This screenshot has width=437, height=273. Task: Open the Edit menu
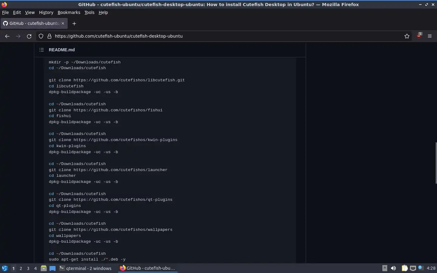coord(17,12)
